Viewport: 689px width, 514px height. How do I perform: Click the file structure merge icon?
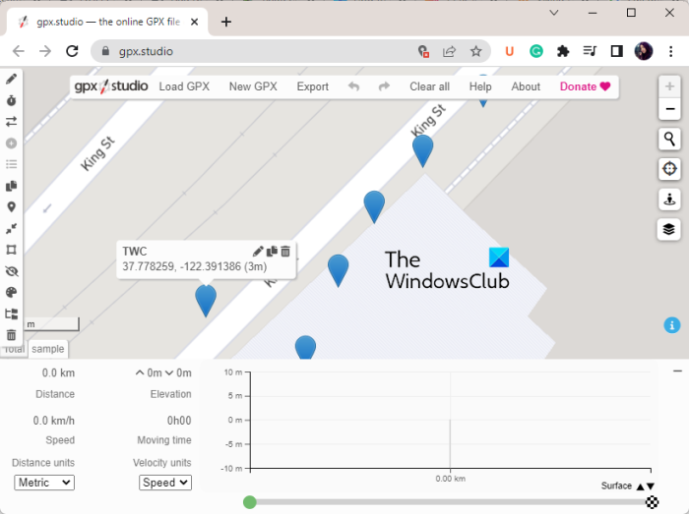click(x=12, y=314)
